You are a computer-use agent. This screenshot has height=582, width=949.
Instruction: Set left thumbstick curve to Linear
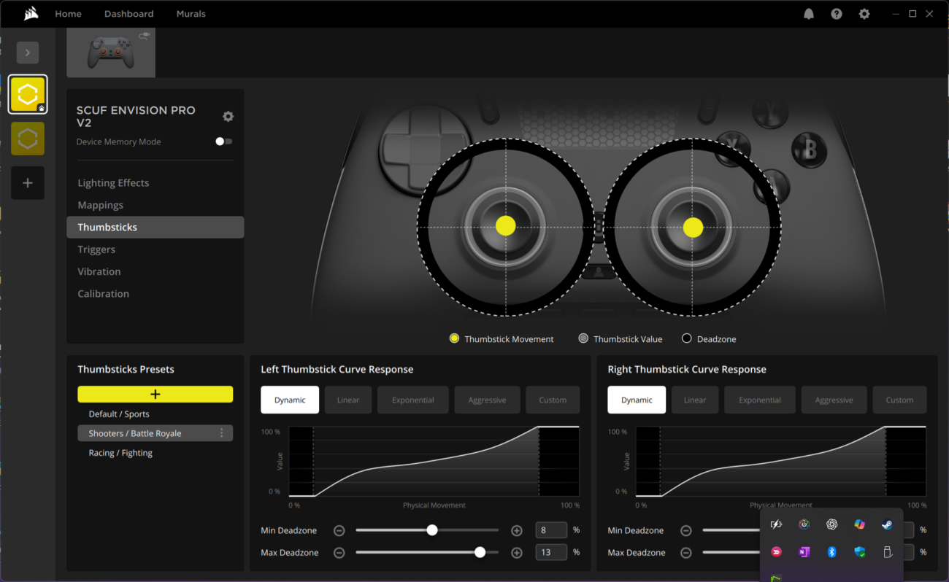[348, 400]
